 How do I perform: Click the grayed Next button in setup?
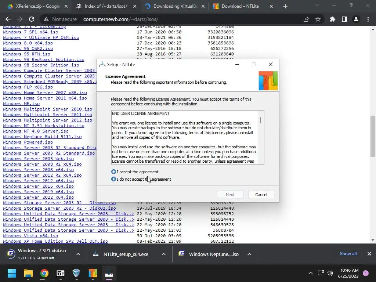pyautogui.click(x=230, y=195)
